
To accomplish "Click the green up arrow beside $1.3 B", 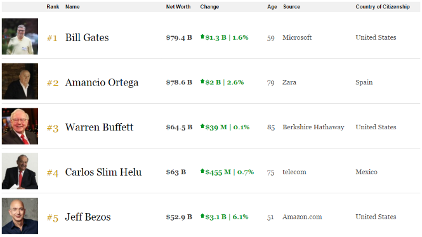I will 202,37.
